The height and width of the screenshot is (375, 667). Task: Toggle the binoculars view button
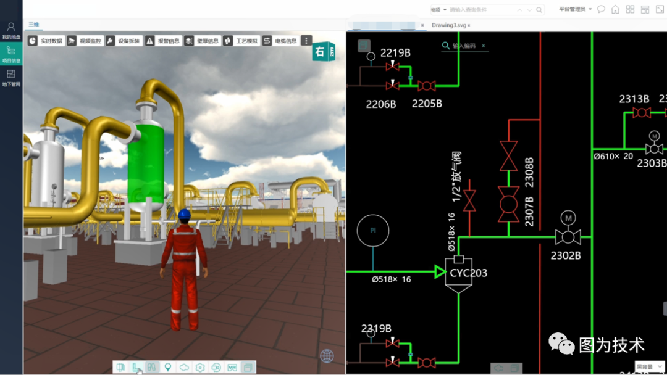point(151,368)
